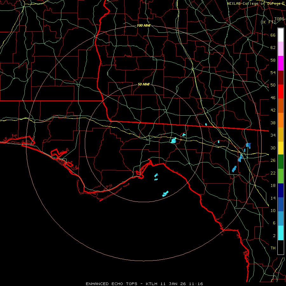The image size is (286, 286).
Task: Click the 38 legend value
Action: tap(273, 123)
